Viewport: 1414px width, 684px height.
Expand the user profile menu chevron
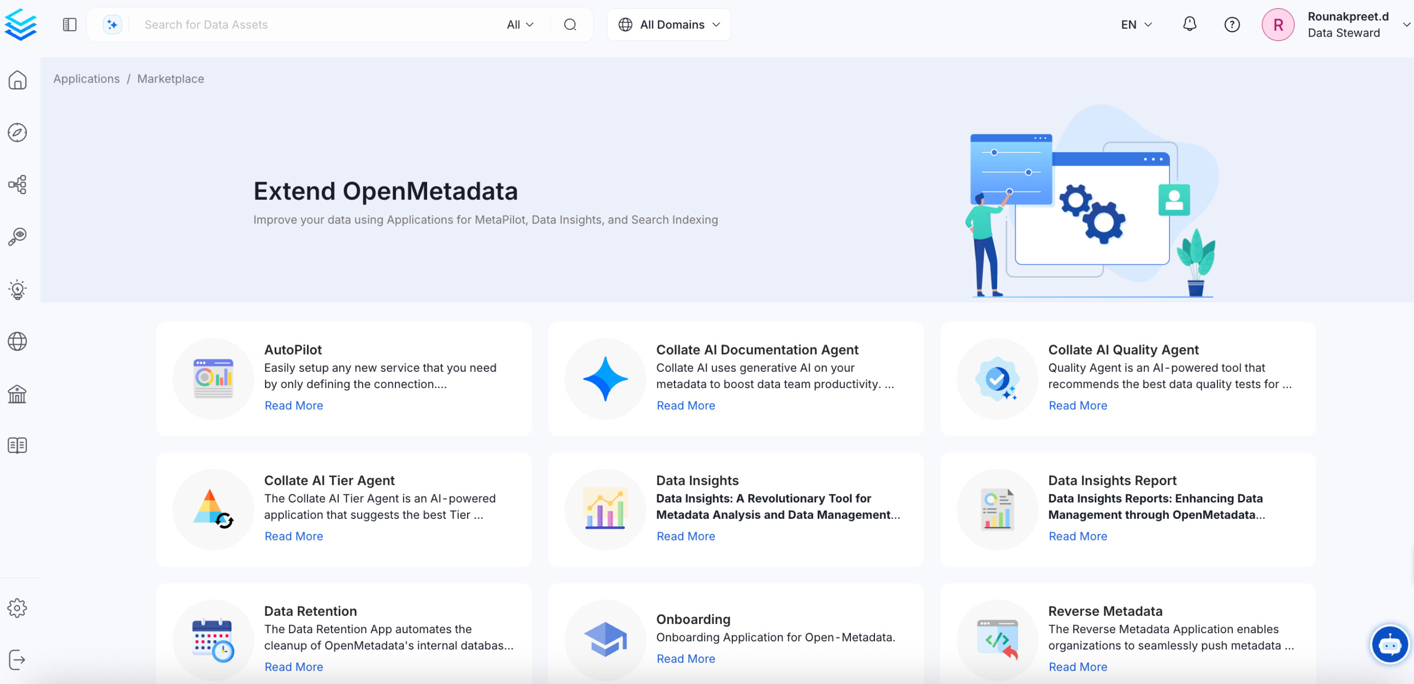pos(1406,24)
